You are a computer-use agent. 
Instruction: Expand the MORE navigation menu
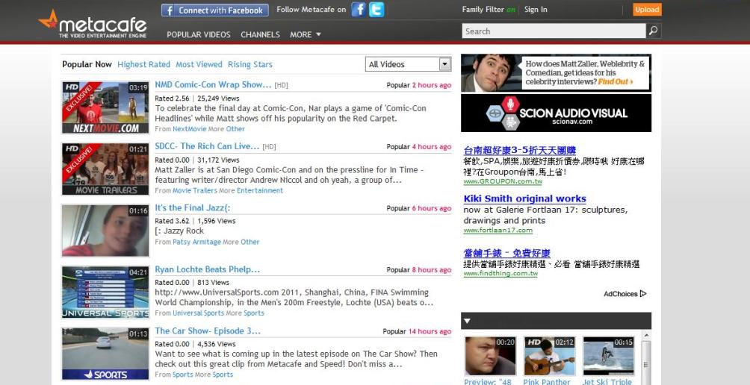click(x=306, y=34)
